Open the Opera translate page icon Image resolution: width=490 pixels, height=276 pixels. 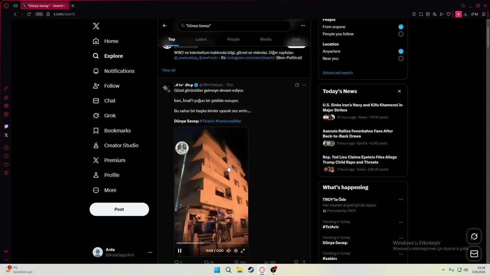pos(434,14)
